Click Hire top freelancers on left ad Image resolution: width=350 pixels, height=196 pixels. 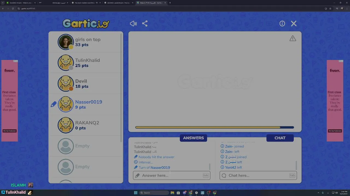[10, 131]
